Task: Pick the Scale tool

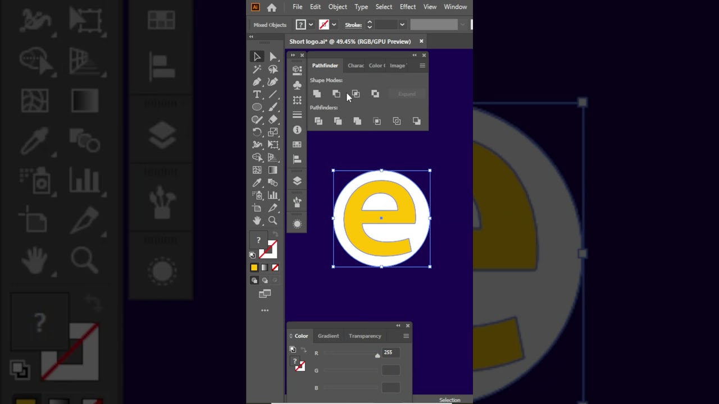Action: 273,132
